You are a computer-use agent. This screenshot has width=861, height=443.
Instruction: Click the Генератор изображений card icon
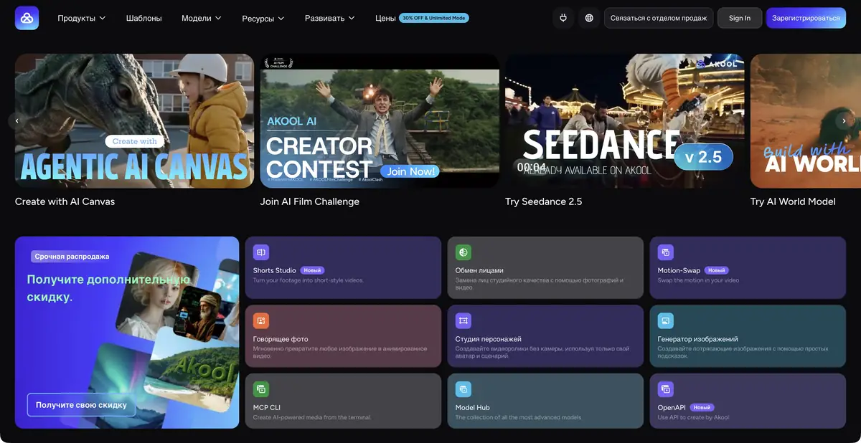[666, 320]
